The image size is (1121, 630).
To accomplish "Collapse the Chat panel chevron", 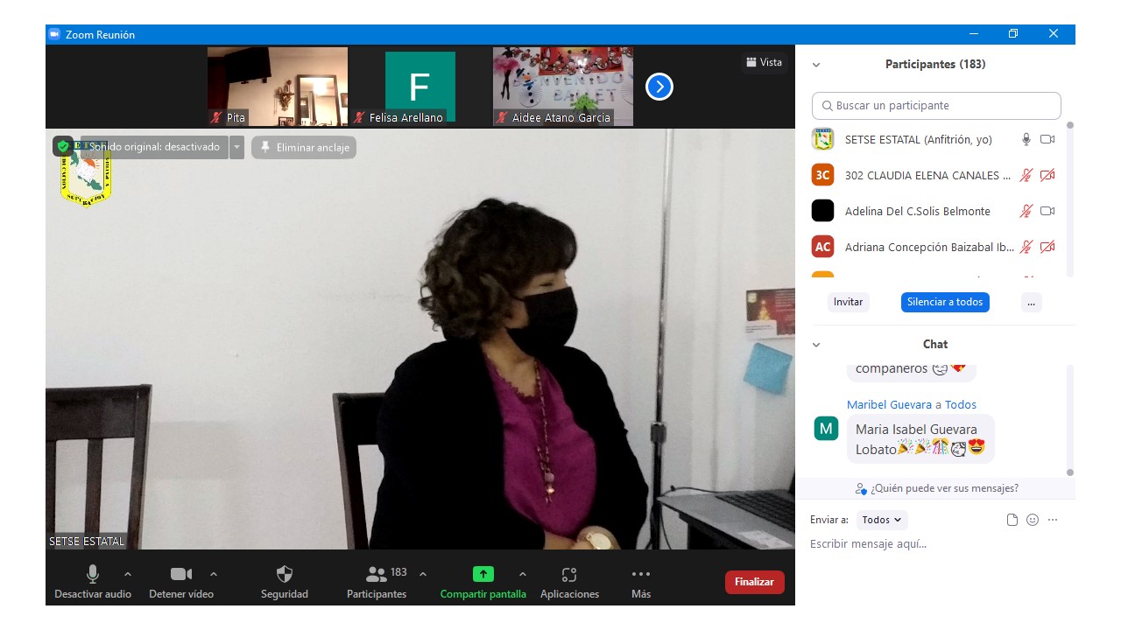I will click(x=816, y=345).
